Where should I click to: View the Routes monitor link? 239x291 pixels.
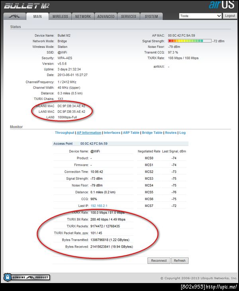pos(171,133)
